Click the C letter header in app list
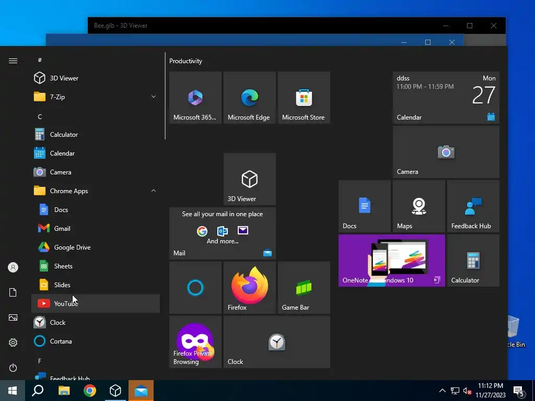This screenshot has height=401, width=535. 40,116
